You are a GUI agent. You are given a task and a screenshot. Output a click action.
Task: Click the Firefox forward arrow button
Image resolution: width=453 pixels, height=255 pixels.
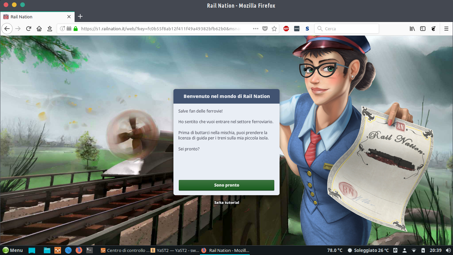pyautogui.click(x=18, y=29)
